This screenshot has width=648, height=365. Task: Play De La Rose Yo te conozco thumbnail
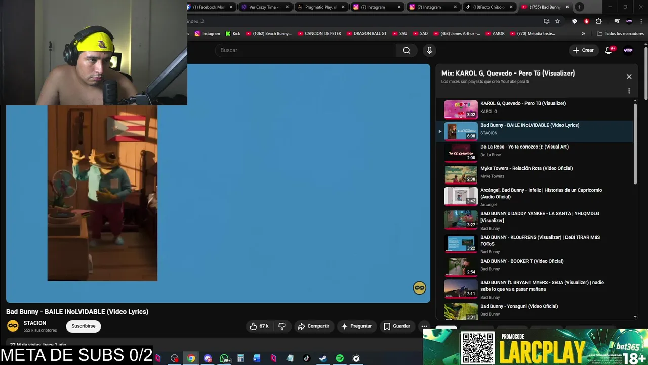[x=461, y=153]
